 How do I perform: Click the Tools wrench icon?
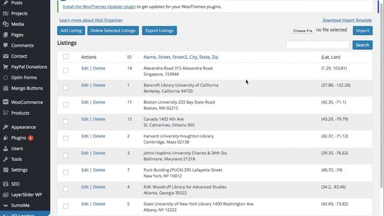5,159
